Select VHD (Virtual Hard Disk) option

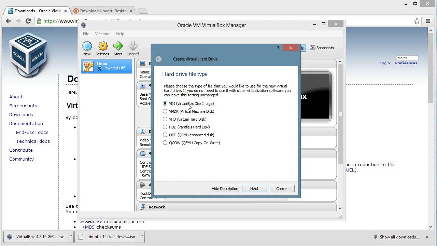pyautogui.click(x=185, y=119)
